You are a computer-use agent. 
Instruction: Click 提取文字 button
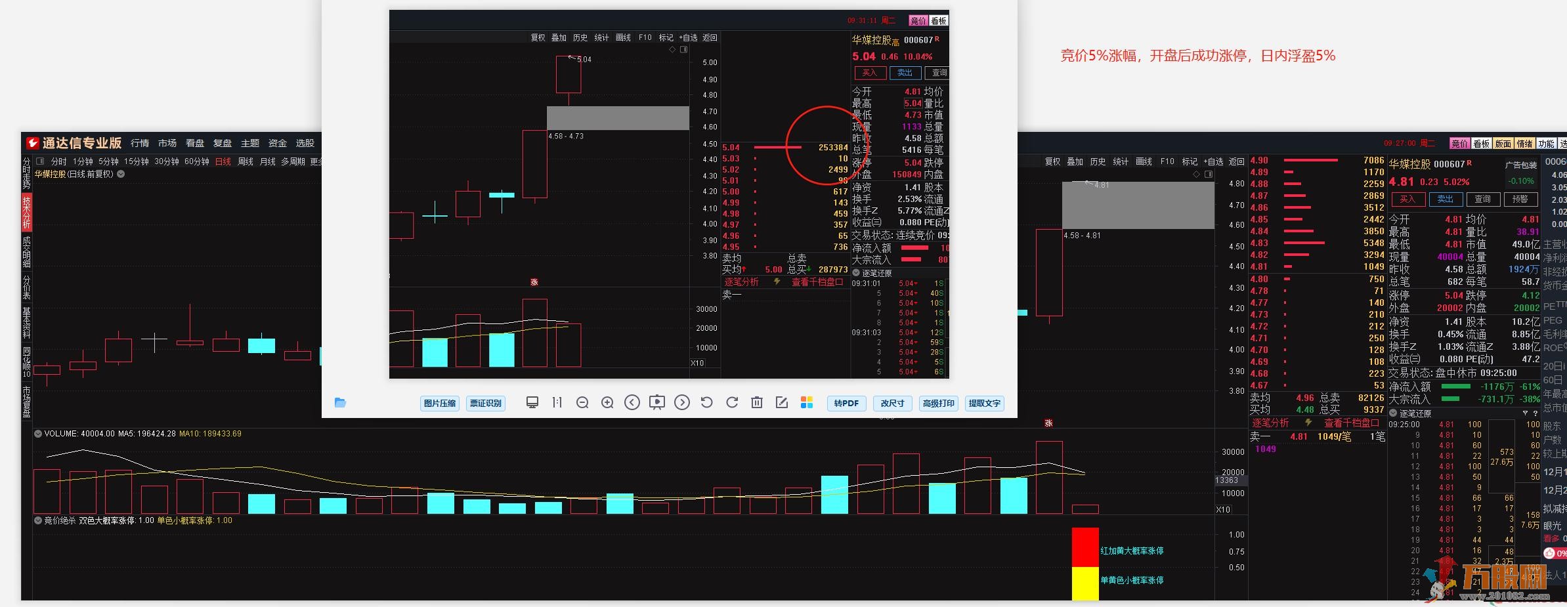(x=985, y=404)
